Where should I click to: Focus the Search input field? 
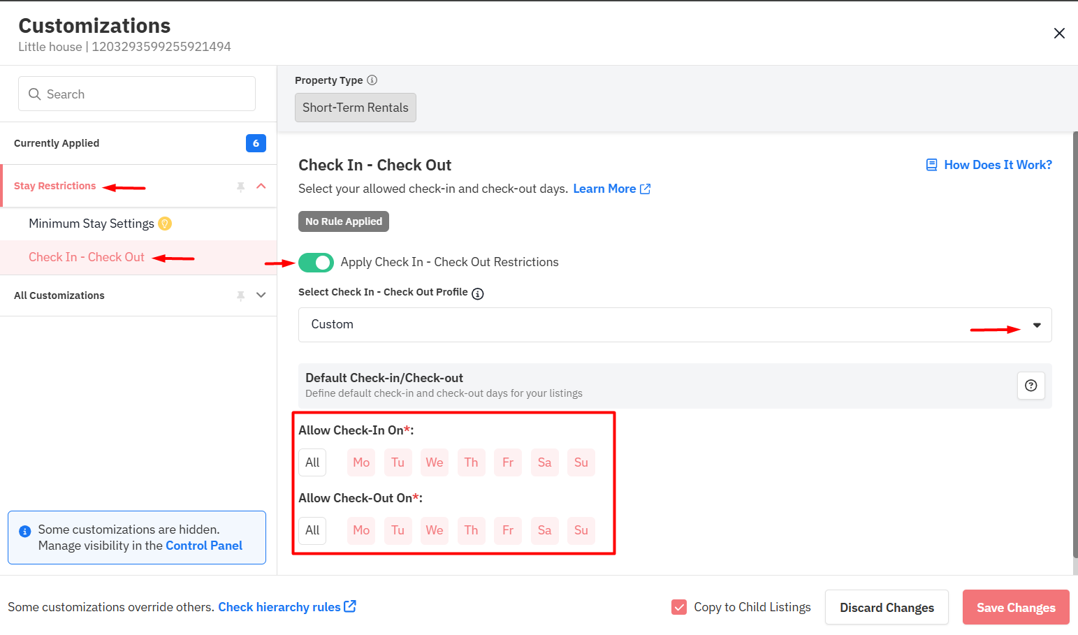pos(137,94)
